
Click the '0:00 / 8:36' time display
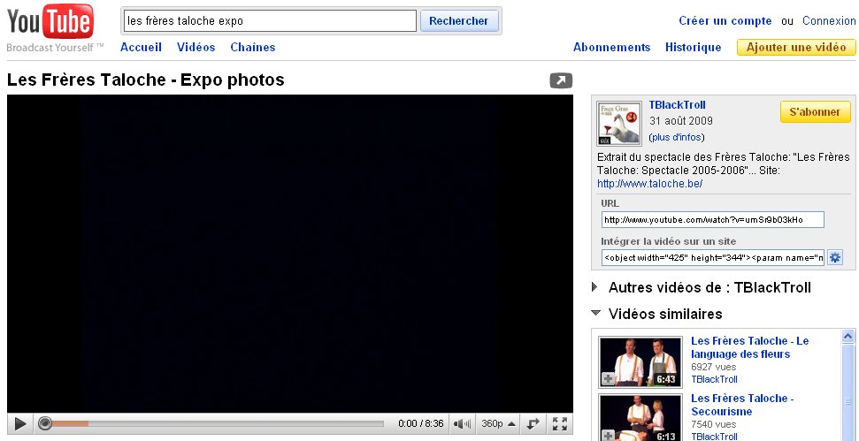coord(421,423)
